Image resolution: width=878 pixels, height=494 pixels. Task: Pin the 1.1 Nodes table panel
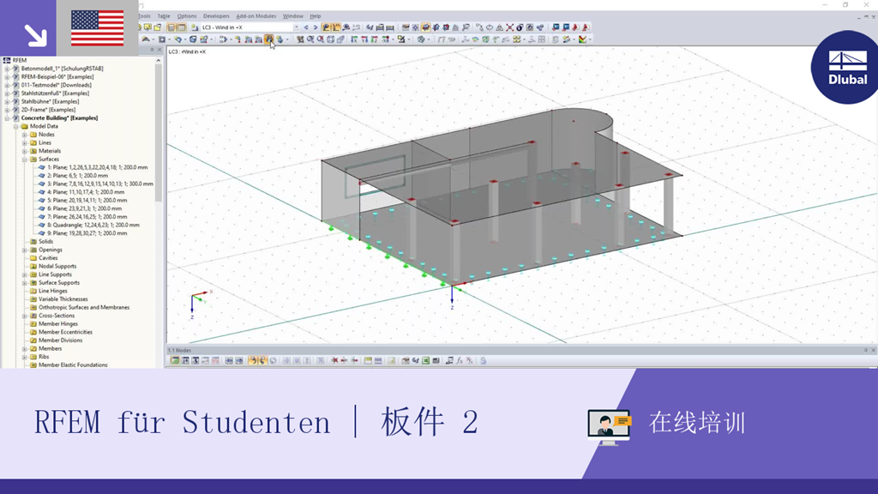pos(865,350)
